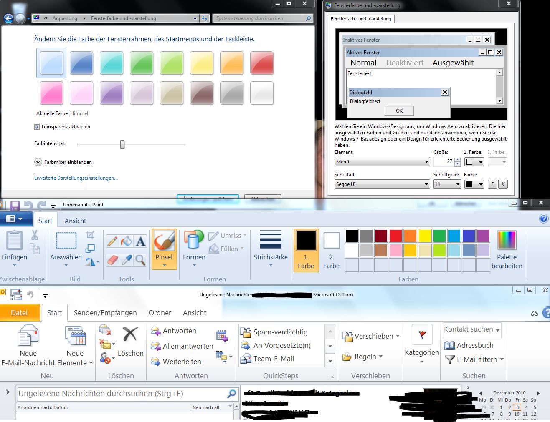This screenshot has width=550, height=422.
Task: Click the Cut scissors icon in Paint
Action: (35, 235)
